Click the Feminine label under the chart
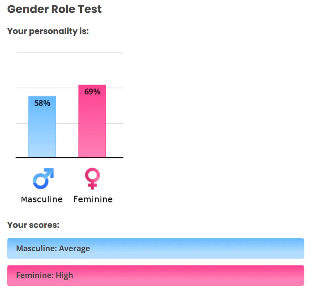Screen dimensions: 310x293 (93, 199)
